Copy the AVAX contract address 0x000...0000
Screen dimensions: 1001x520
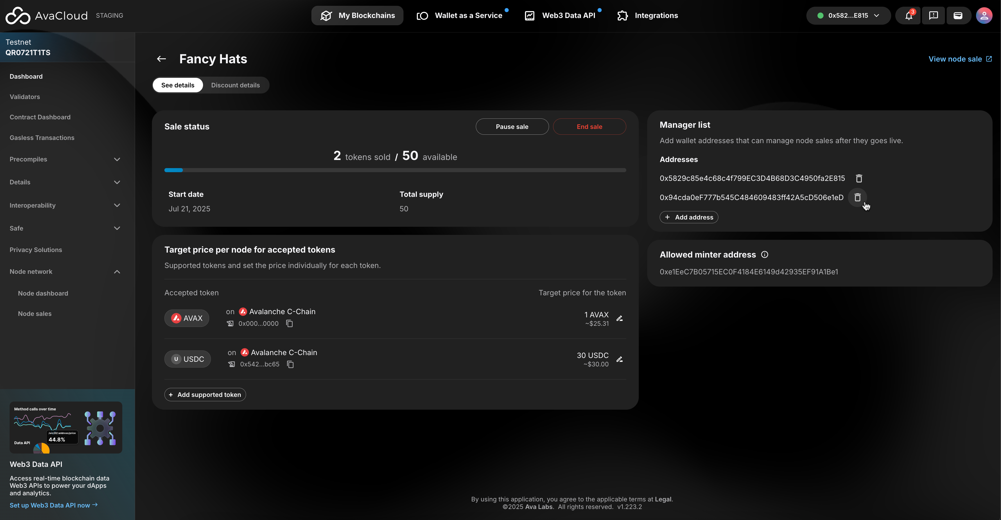pyautogui.click(x=290, y=323)
